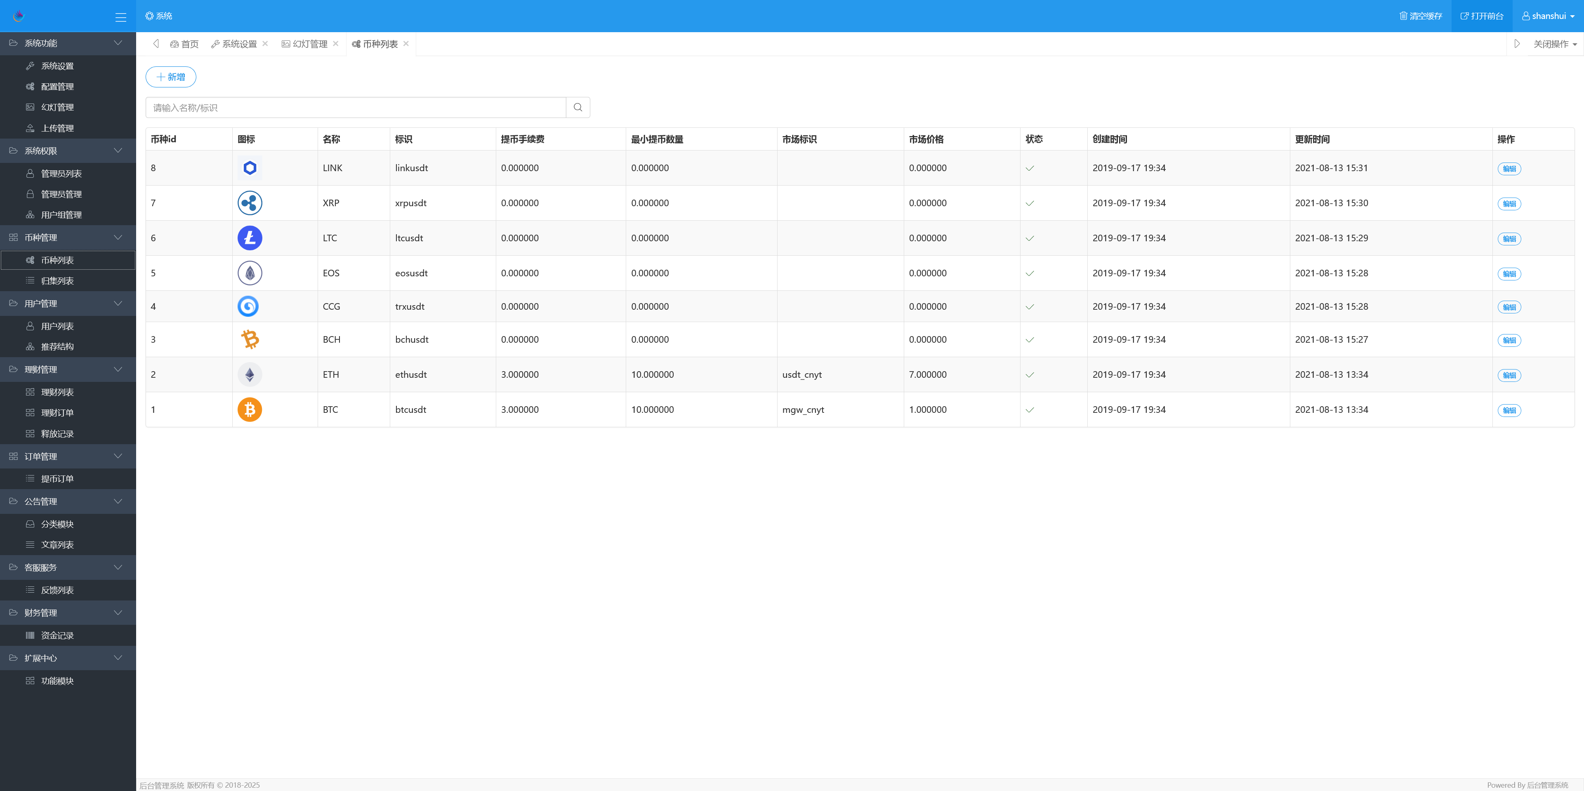Focus the name/identifier search input field
This screenshot has height=791, width=1584.
(x=356, y=108)
